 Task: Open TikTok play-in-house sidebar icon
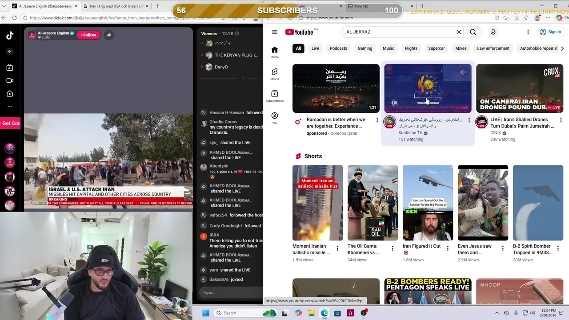[10, 94]
